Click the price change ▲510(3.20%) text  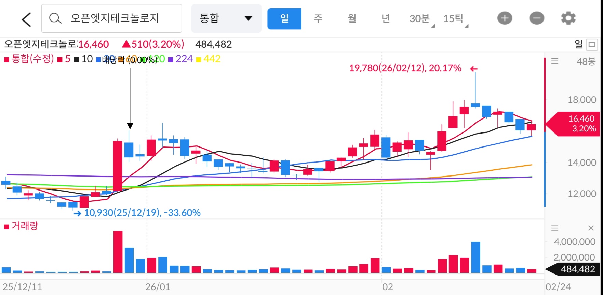(153, 44)
